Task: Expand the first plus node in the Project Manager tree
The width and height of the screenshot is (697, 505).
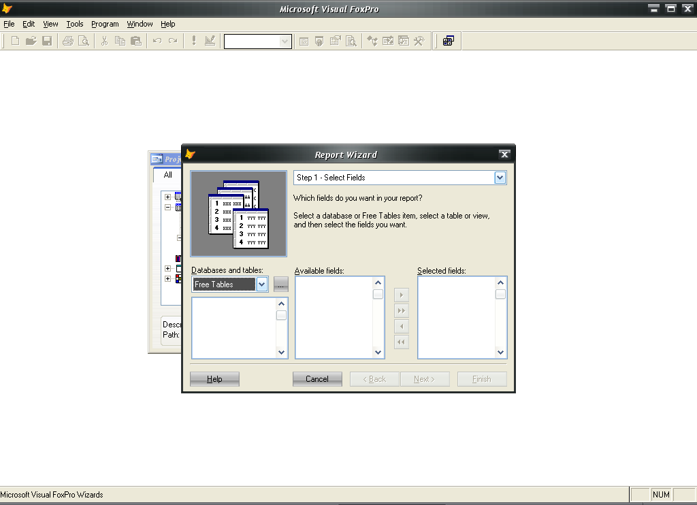Action: coord(167,197)
